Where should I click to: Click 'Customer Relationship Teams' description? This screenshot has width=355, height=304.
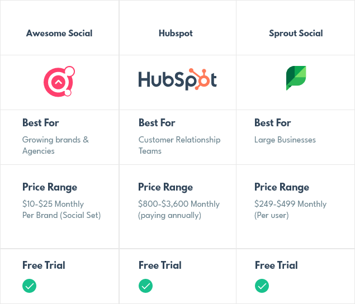tap(179, 145)
